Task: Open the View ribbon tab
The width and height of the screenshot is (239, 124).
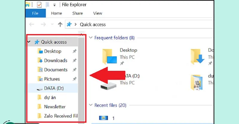Action: (97, 13)
